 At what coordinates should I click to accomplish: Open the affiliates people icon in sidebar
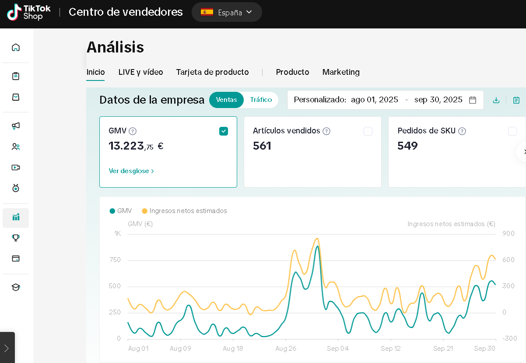16,147
